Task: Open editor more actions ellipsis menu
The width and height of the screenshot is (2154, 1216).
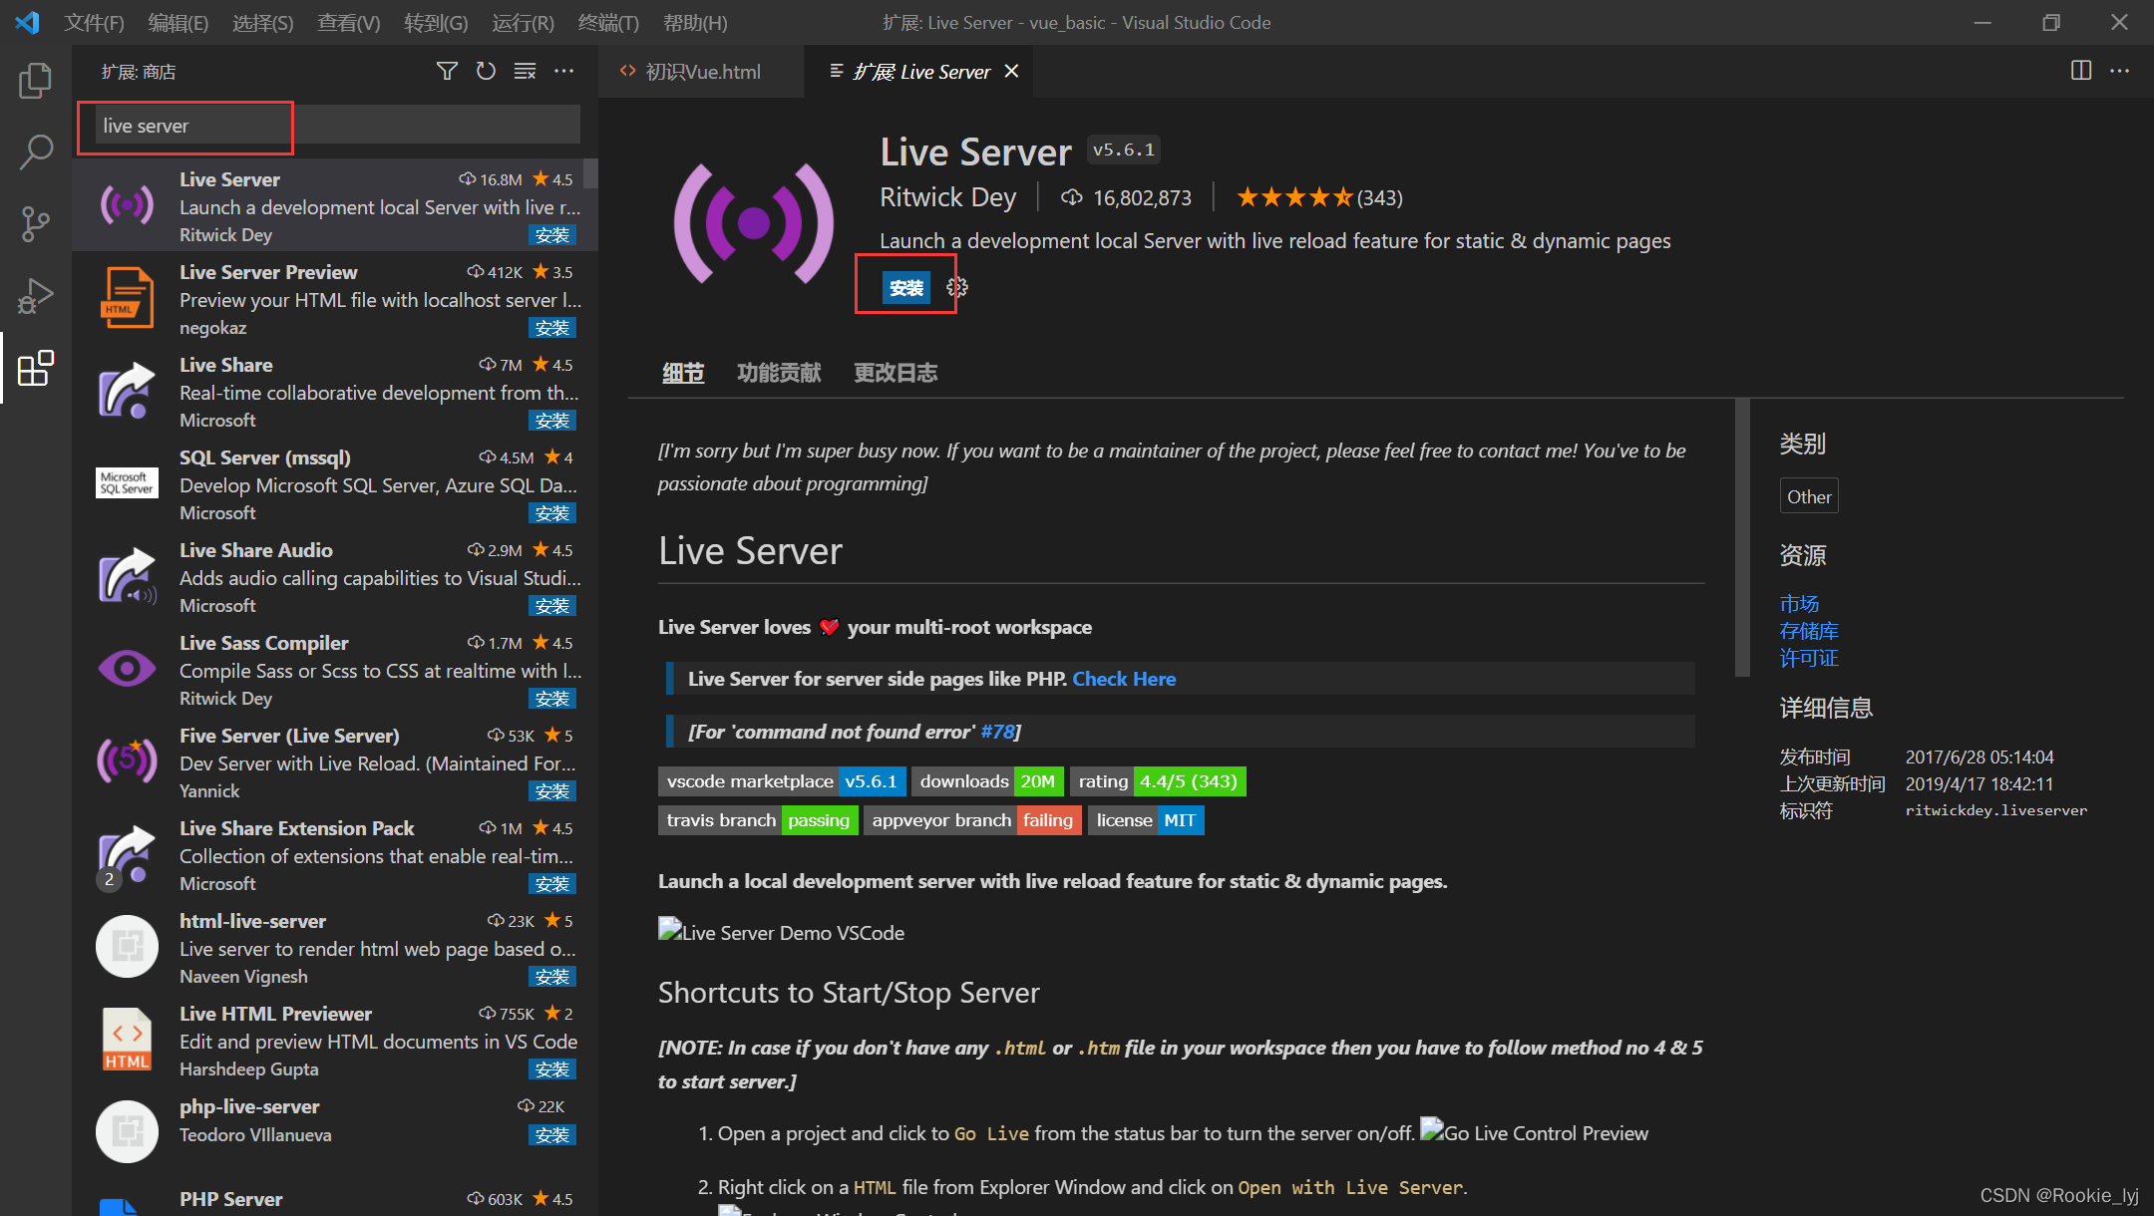Action: click(x=2120, y=71)
